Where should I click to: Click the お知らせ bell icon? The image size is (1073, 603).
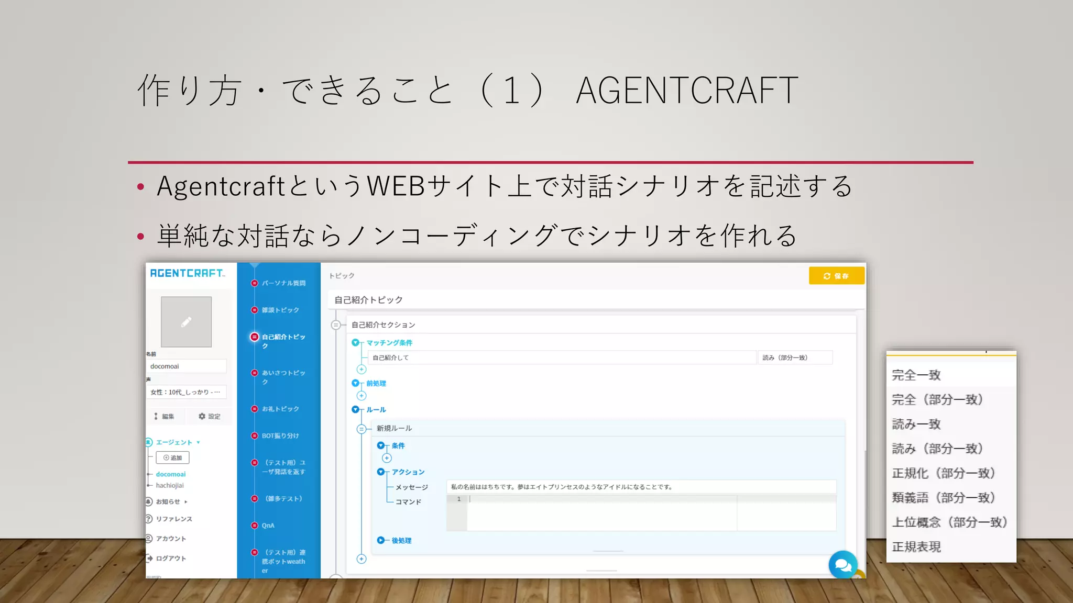(x=149, y=501)
